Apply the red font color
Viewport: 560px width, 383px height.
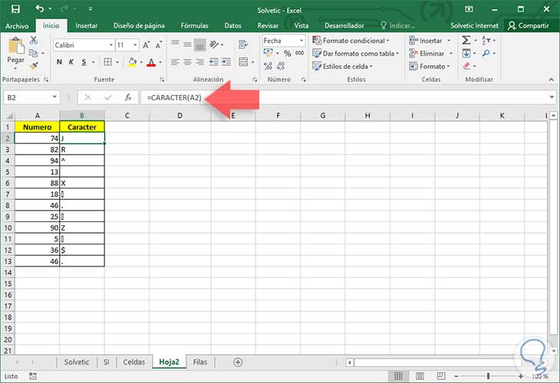(x=151, y=62)
